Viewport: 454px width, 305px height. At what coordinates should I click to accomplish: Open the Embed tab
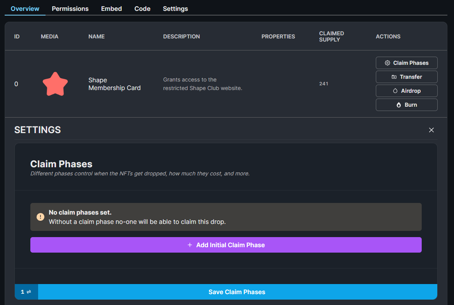click(111, 9)
